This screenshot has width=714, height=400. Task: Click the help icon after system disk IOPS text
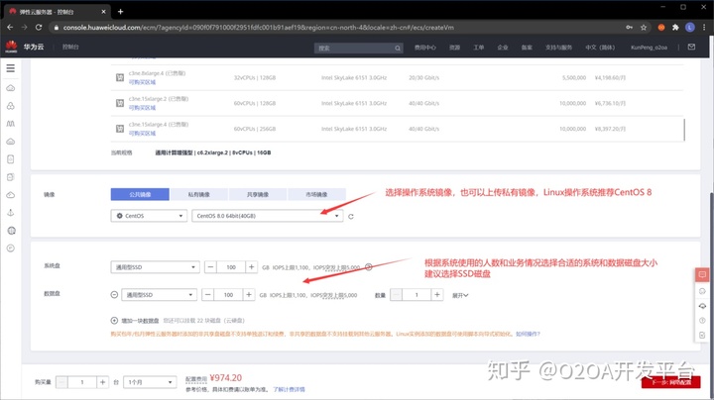[369, 267]
